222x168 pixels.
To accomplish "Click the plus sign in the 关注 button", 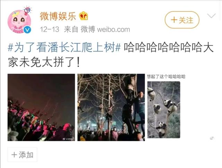I will click(x=174, y=20).
